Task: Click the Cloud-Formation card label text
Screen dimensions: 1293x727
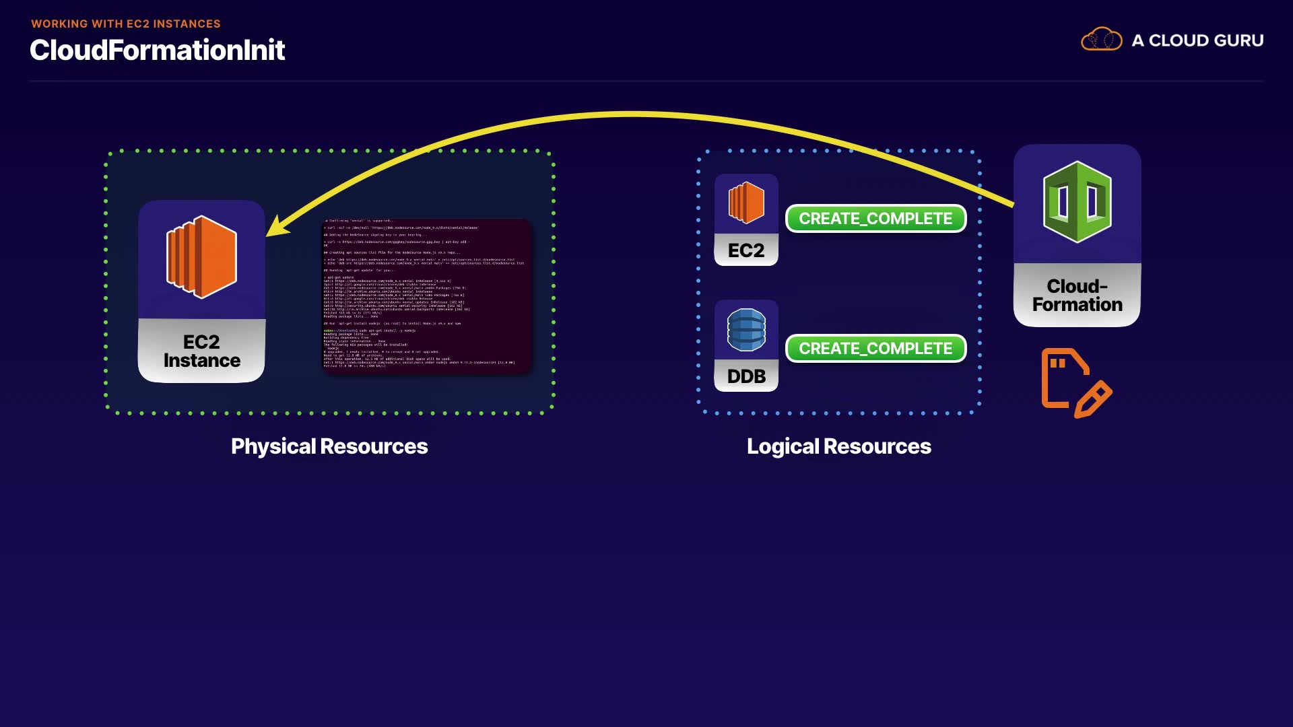Action: [x=1077, y=296]
